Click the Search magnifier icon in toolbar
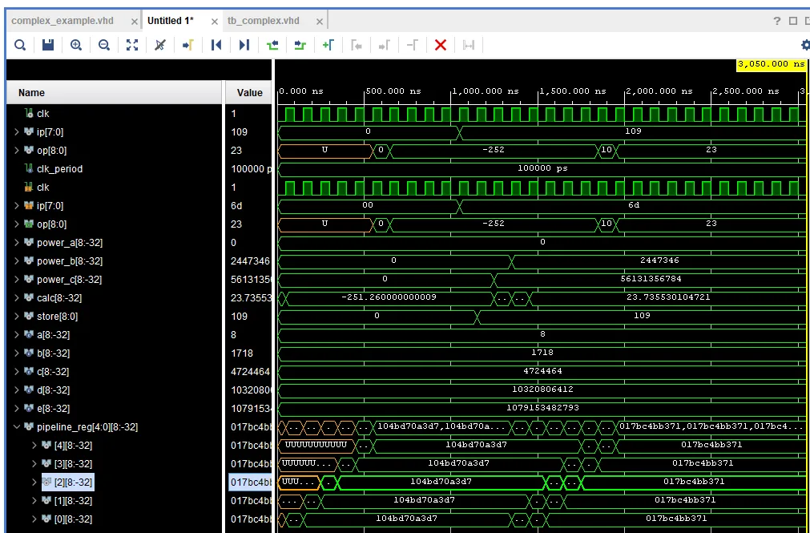The width and height of the screenshot is (810, 533). 19,46
